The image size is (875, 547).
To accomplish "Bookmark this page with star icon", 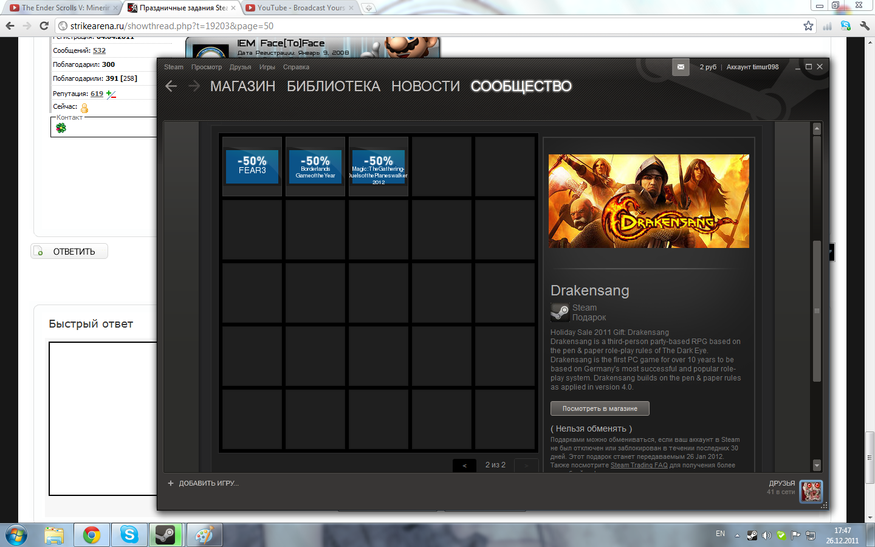I will (x=808, y=26).
